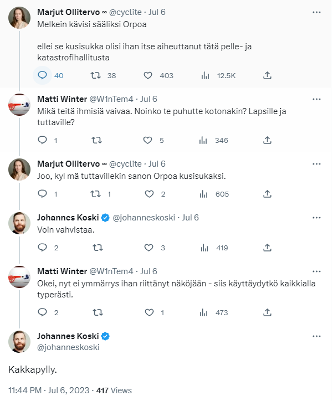Open more options on the top tweet
This screenshot has height=401, width=333.
pos(316,12)
